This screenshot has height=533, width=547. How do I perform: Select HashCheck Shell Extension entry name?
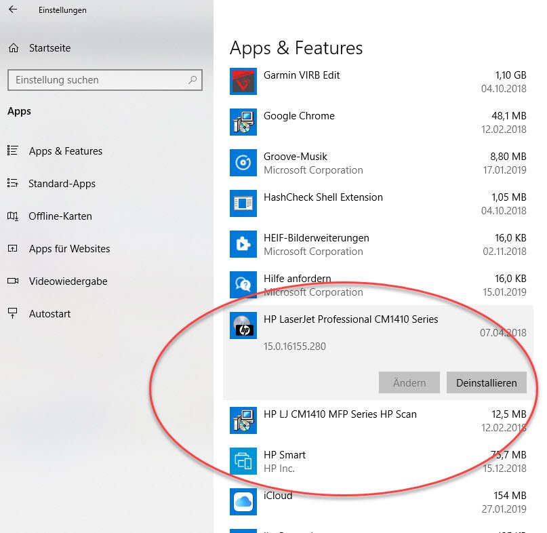click(x=323, y=197)
